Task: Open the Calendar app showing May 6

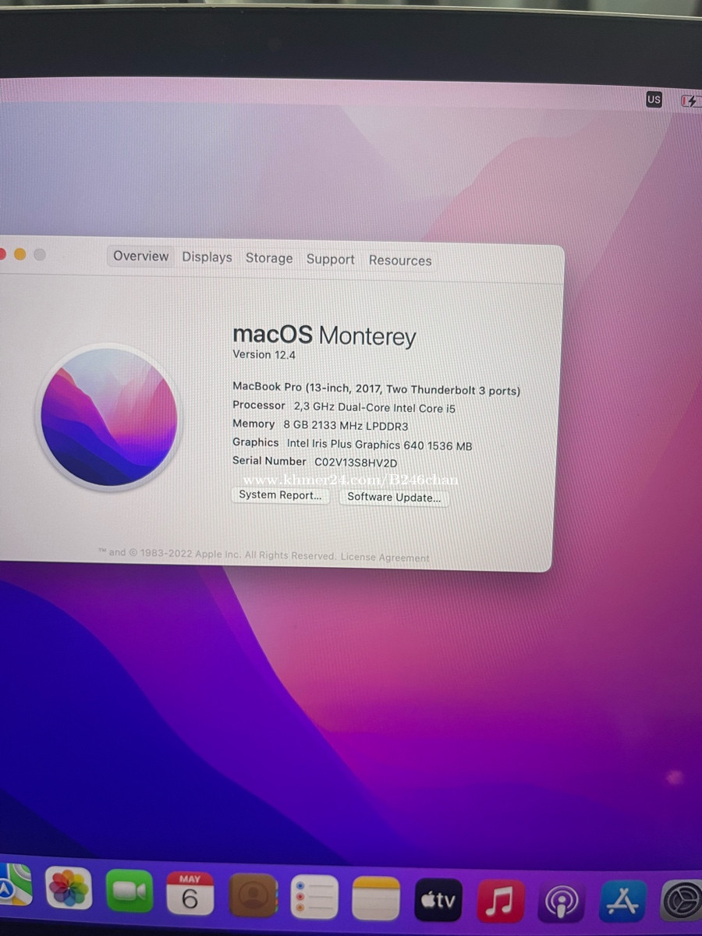Action: pyautogui.click(x=190, y=893)
